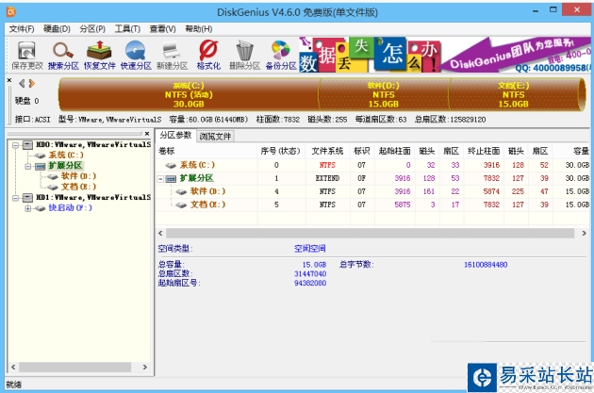Select 扩展分区 in the left tree

(65, 166)
